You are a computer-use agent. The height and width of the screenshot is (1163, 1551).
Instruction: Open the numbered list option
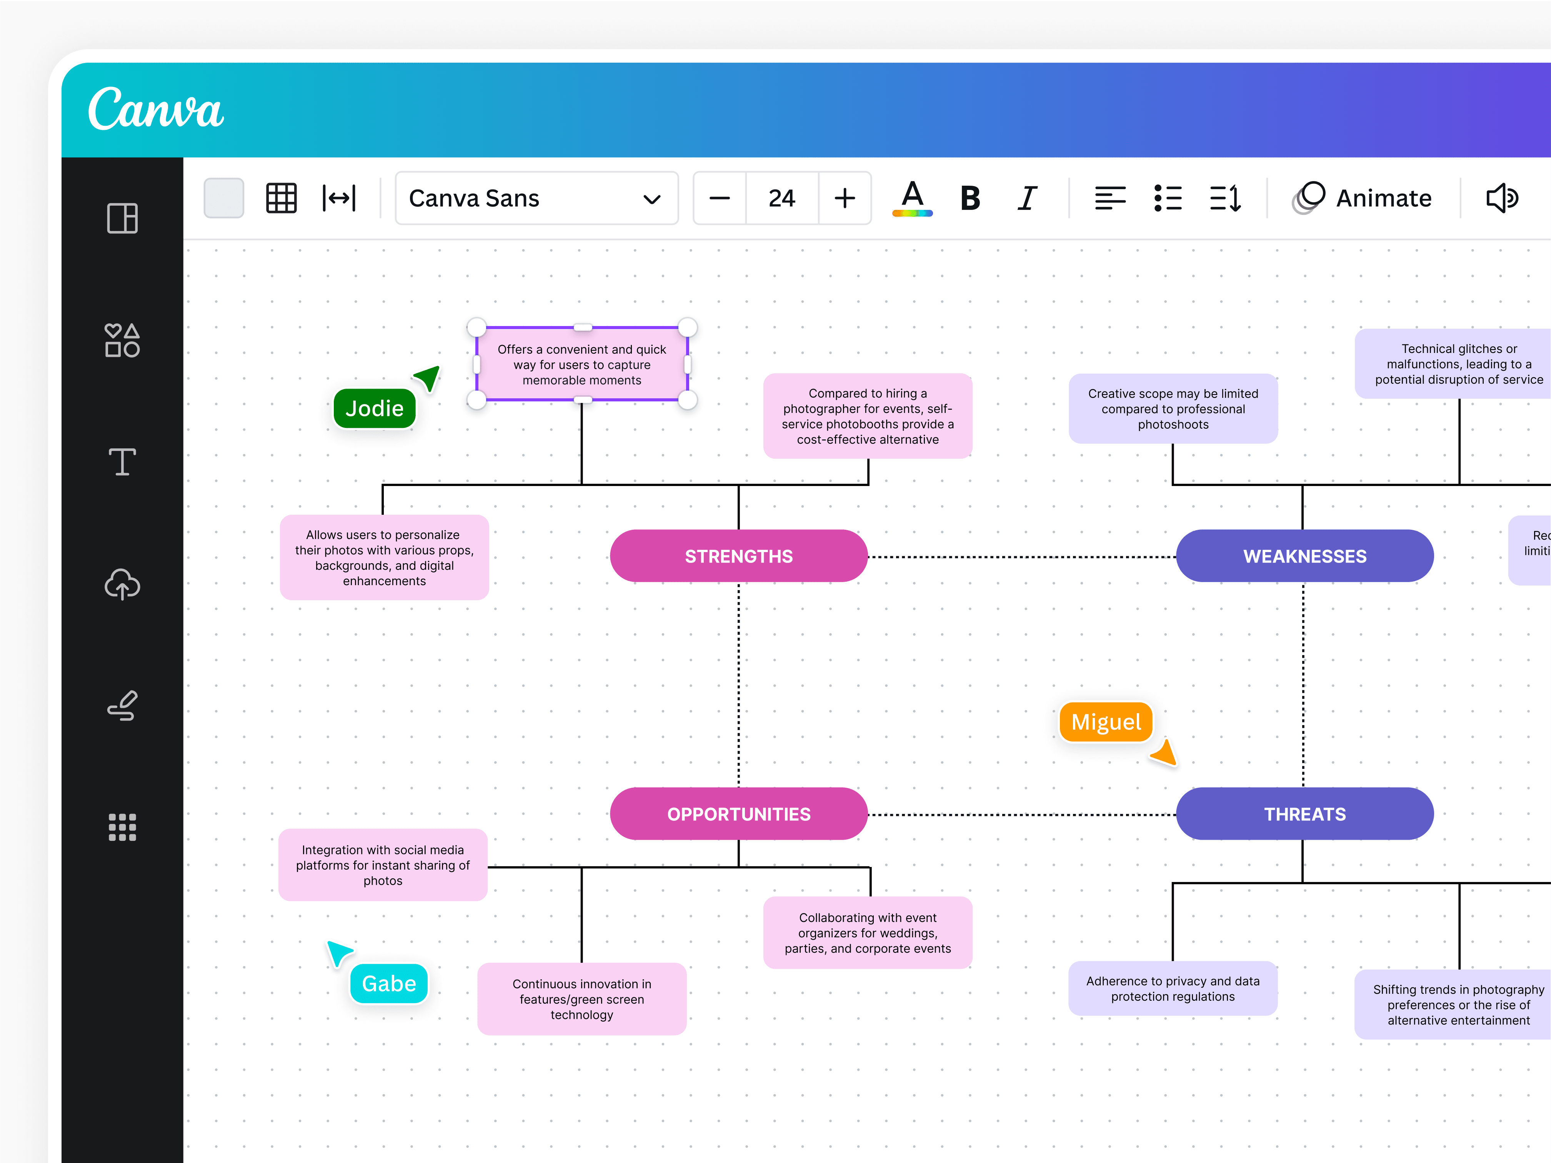pyautogui.click(x=1226, y=198)
